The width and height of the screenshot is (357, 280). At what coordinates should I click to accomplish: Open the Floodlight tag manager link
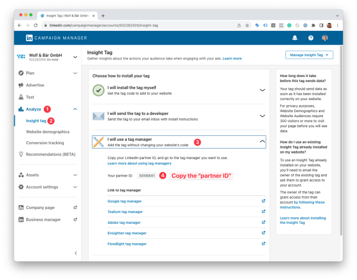127,244
